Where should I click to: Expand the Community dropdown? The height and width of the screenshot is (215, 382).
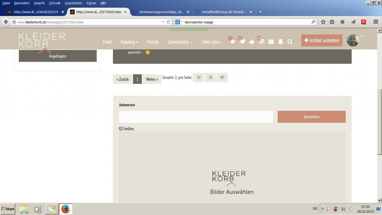click(180, 42)
